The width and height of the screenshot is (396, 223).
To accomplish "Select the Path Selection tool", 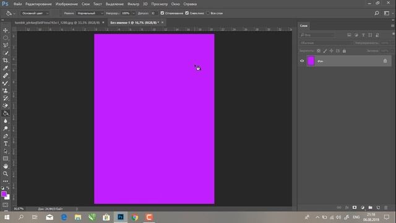I will click(6, 151).
